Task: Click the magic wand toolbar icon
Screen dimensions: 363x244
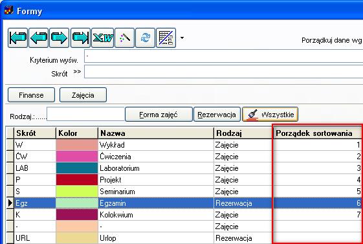Action: [x=124, y=38]
